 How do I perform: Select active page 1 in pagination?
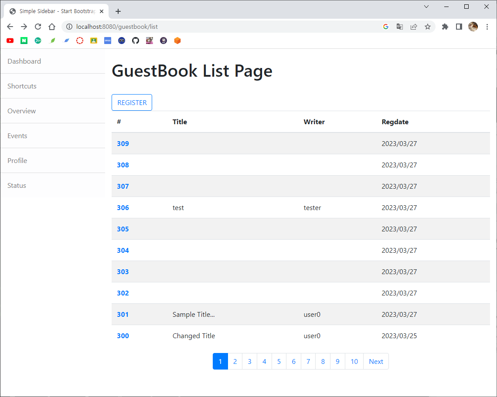220,362
